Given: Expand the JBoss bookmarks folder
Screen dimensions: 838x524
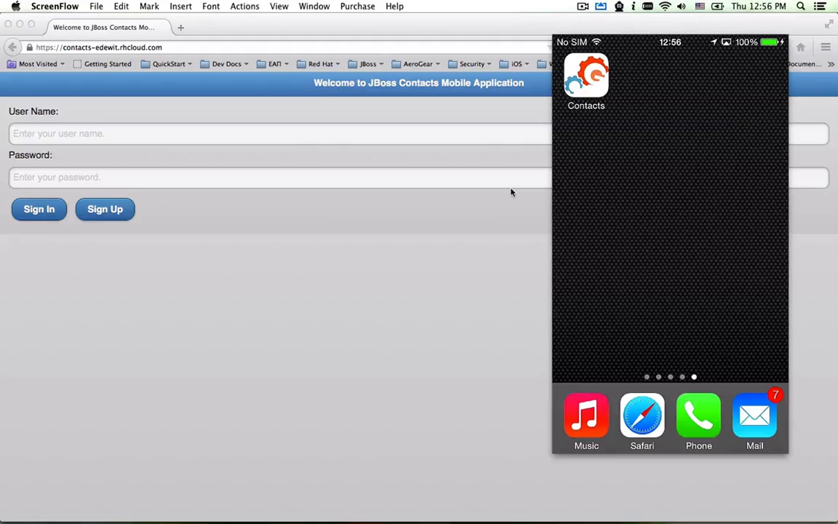Looking at the screenshot, I should point(366,64).
